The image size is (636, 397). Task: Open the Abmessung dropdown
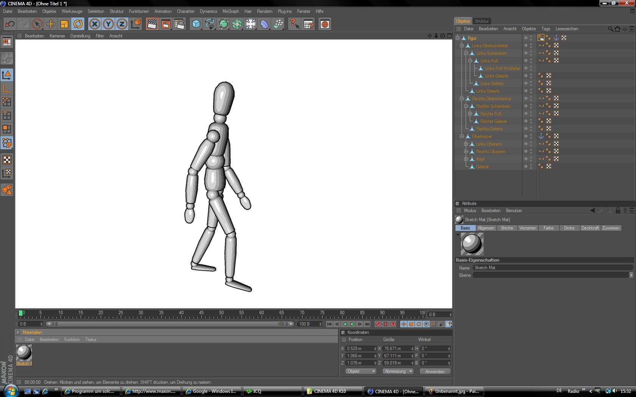[397, 371]
